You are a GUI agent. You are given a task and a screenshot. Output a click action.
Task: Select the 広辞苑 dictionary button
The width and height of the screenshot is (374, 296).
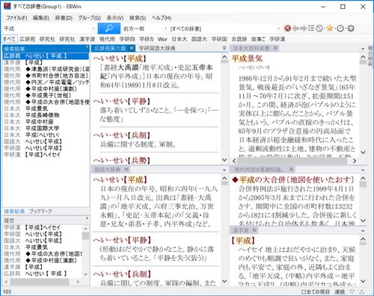point(27,39)
